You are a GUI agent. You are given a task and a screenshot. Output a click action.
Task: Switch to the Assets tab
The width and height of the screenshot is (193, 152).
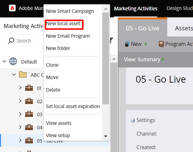point(184,28)
